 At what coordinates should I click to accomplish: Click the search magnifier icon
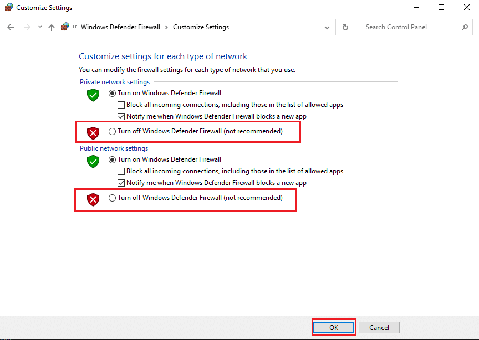click(x=465, y=27)
